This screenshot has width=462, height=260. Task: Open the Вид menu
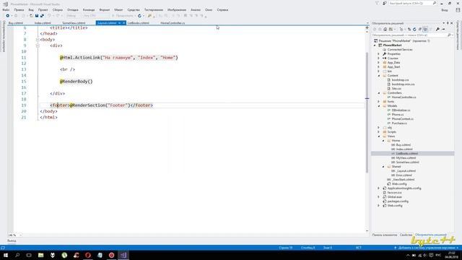pos(31,9)
